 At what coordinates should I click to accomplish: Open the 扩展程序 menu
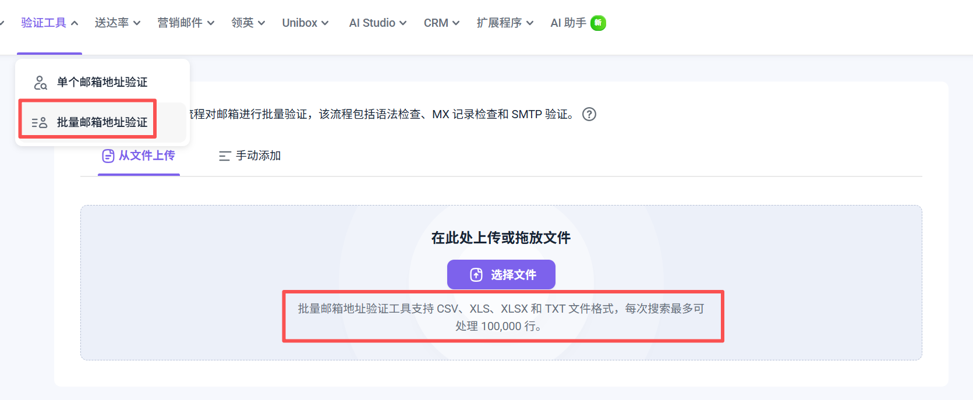499,23
